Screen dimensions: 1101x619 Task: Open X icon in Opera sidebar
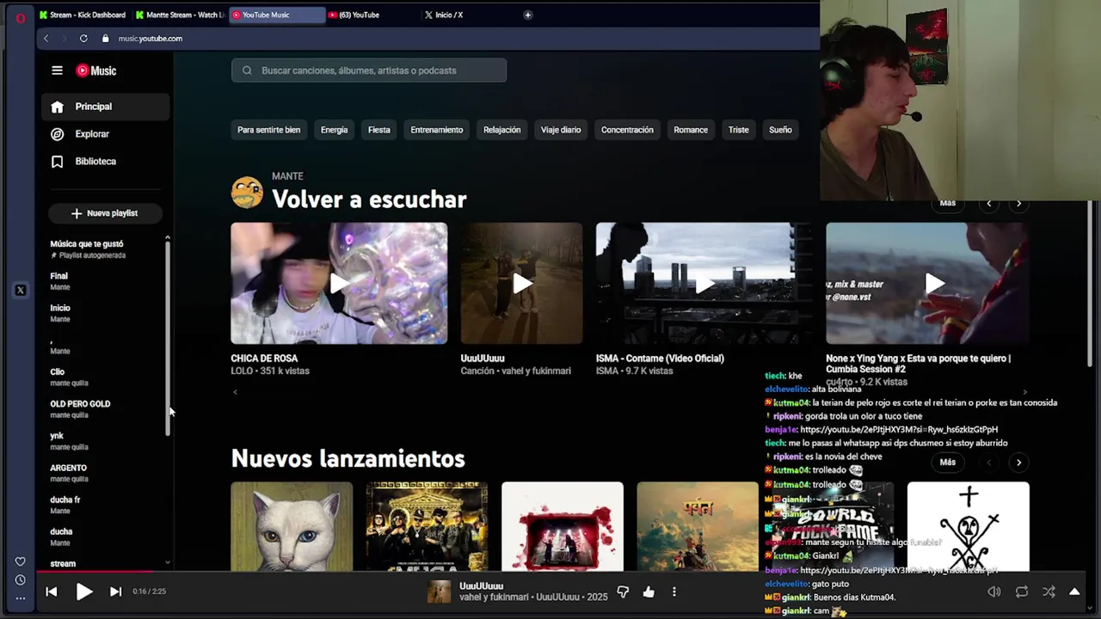tap(20, 291)
